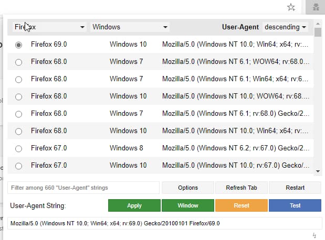Image resolution: width=325 pixels, height=240 pixels.
Task: Open the Windows OS filter dropdown
Action: tap(129, 27)
